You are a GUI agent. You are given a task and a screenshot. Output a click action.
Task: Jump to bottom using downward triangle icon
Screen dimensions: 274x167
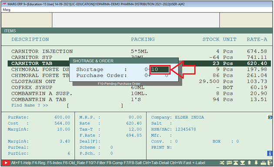click(243, 163)
